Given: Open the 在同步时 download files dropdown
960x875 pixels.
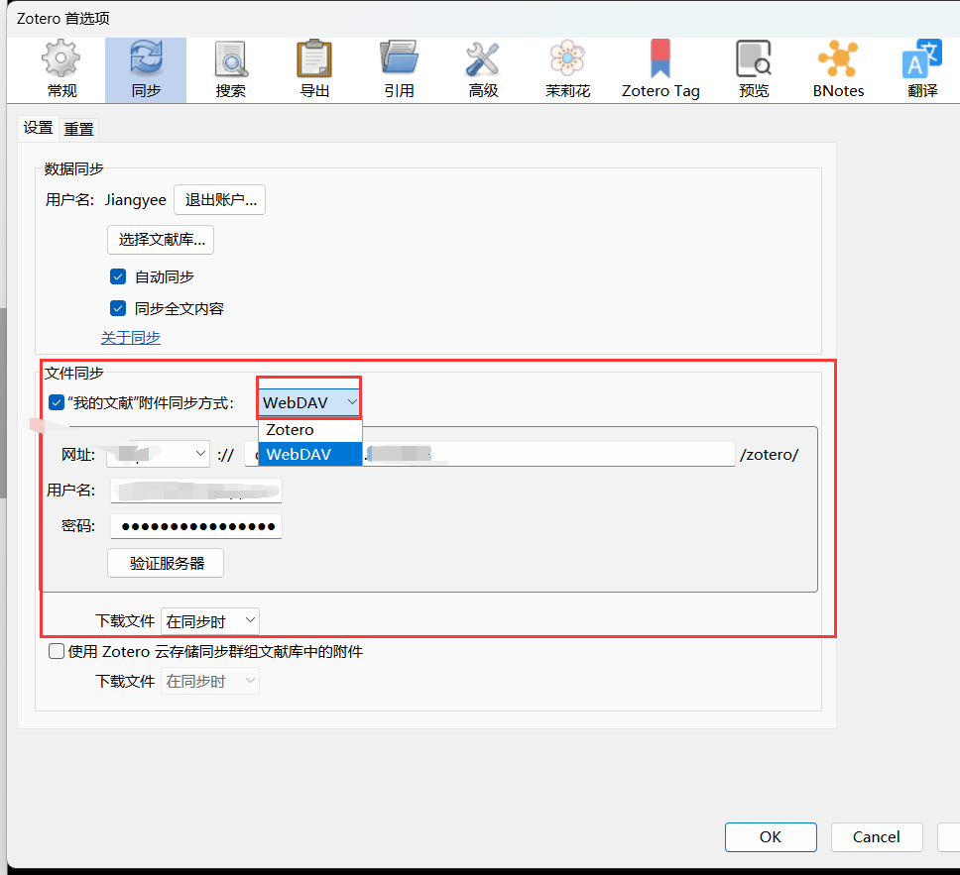Looking at the screenshot, I should pyautogui.click(x=209, y=621).
